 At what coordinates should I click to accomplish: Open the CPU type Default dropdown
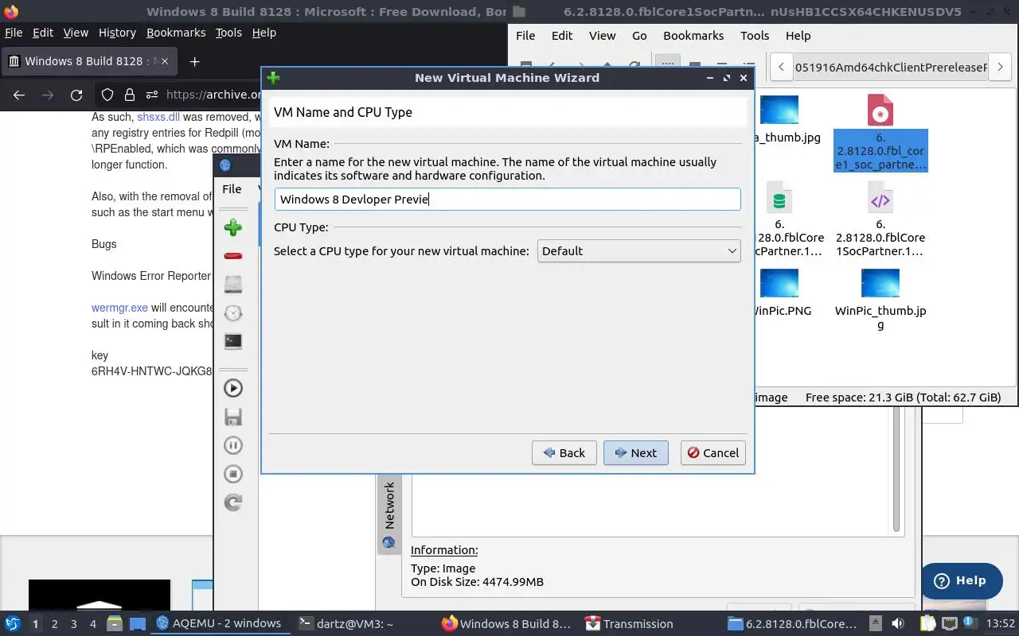638,250
